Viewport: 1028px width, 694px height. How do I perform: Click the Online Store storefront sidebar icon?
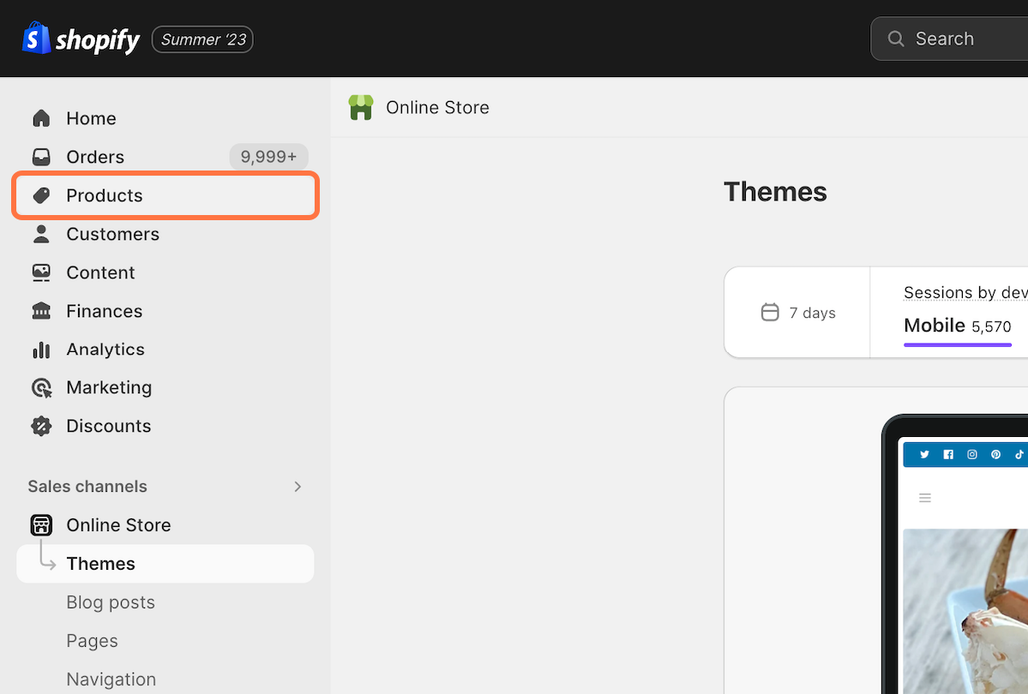[x=41, y=525]
